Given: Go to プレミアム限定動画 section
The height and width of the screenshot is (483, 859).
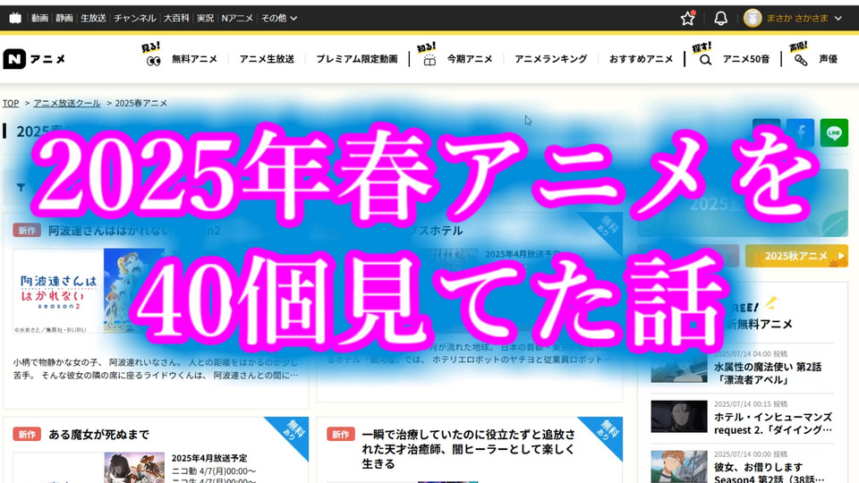Looking at the screenshot, I should click(x=357, y=59).
